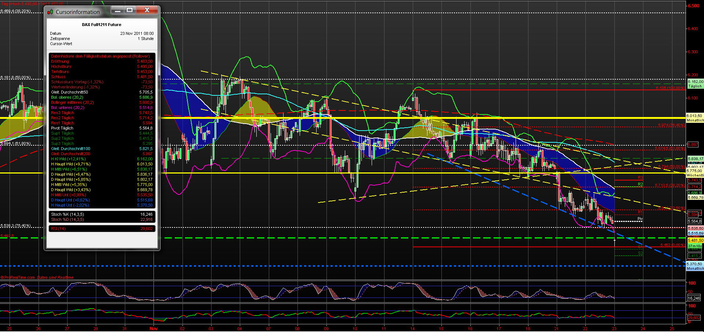
Task: Click the rollover notice about Fälligkeitsdatum
Action: point(100,56)
